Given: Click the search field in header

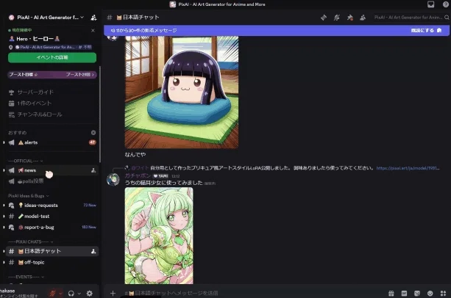Looking at the screenshot, I should point(411,18).
